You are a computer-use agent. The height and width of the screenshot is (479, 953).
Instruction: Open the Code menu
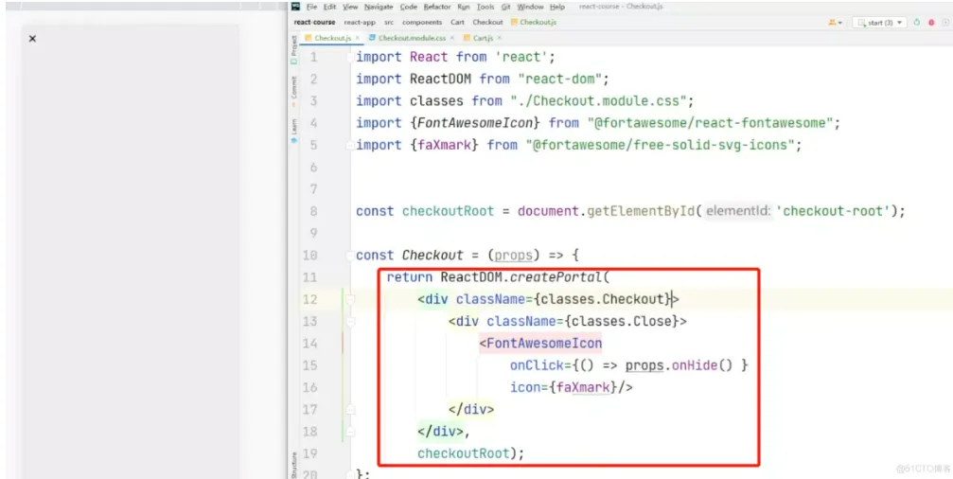tap(409, 8)
